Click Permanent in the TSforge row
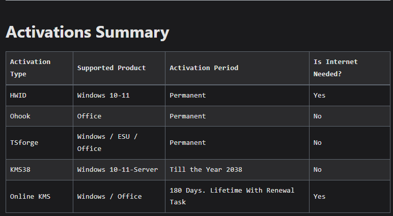 (188, 142)
